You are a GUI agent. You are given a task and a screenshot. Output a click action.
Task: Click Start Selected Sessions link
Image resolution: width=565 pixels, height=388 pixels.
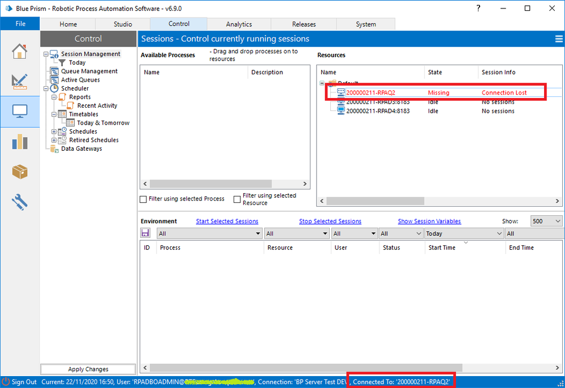tap(227, 221)
